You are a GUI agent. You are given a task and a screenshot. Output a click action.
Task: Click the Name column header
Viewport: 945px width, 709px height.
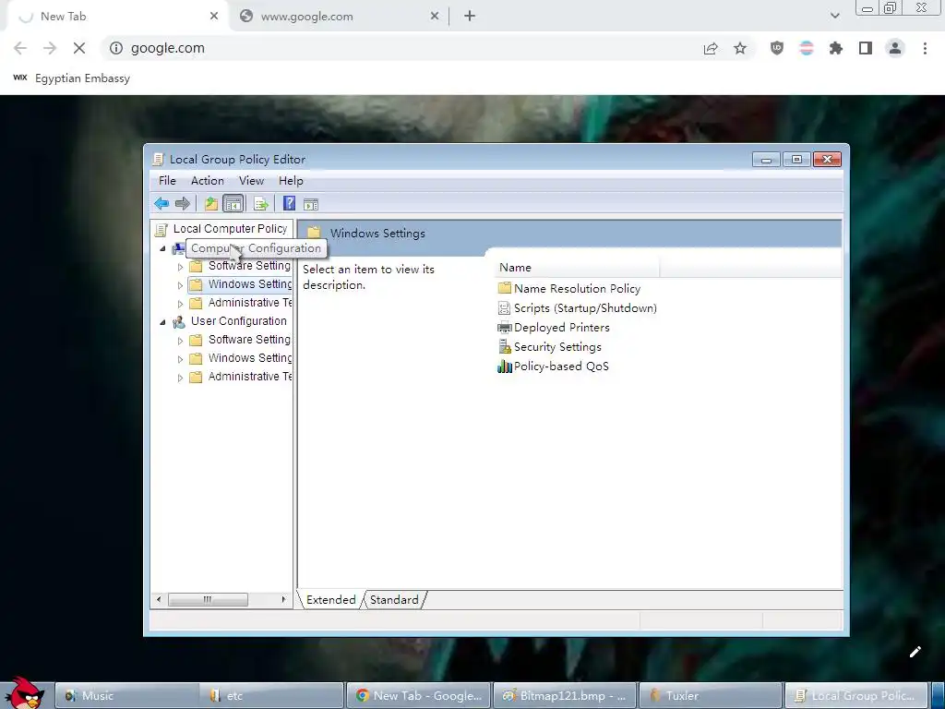pos(577,268)
